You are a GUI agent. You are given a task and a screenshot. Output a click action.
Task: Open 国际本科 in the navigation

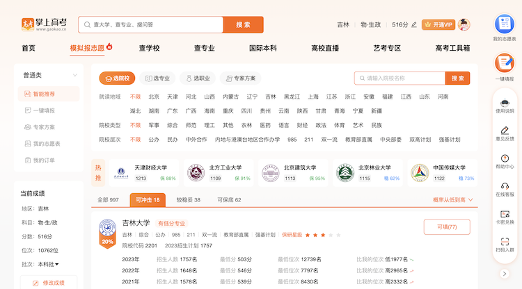click(x=263, y=48)
